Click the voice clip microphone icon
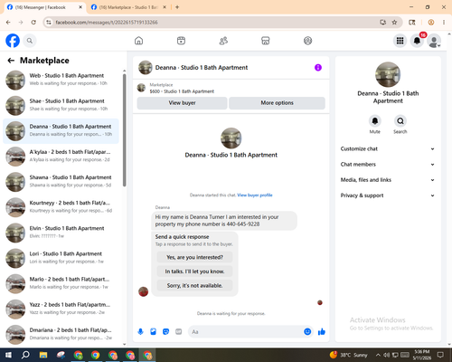This screenshot has height=362, width=452. tap(140, 332)
